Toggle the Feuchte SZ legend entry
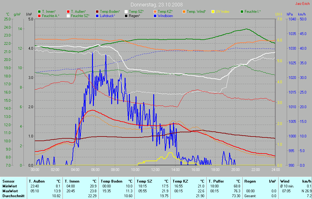The width and height of the screenshot is (312, 199). pos(80,16)
